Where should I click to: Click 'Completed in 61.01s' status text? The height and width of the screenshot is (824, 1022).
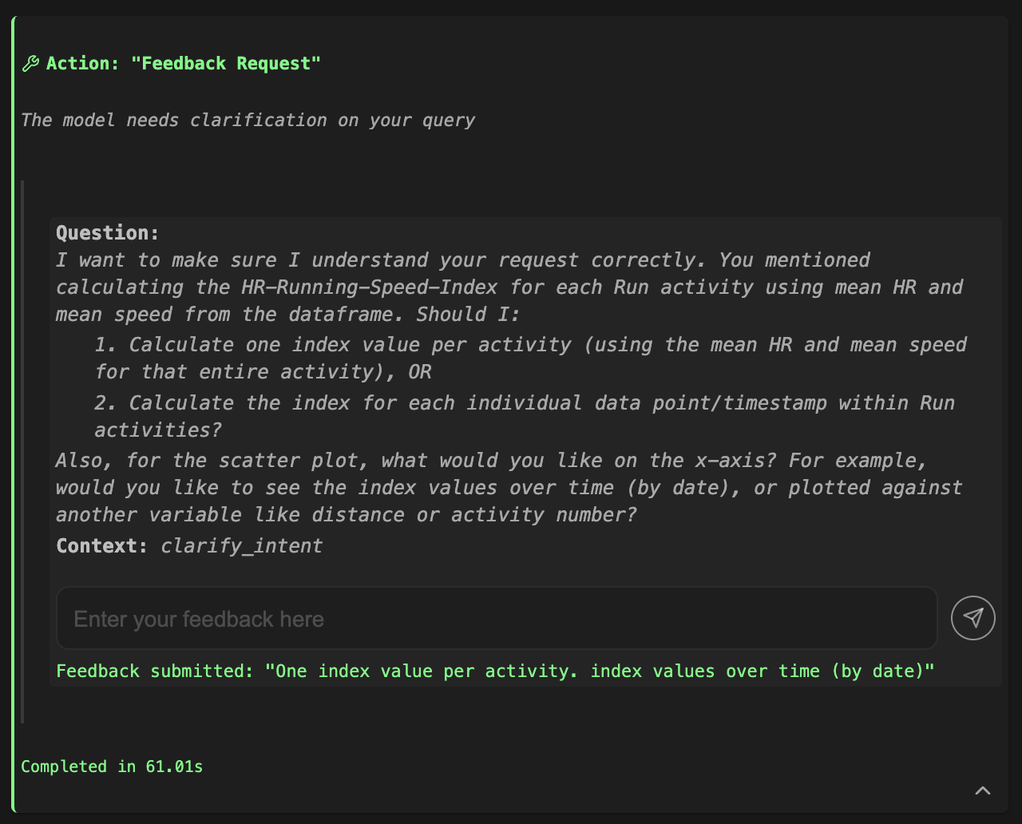(x=112, y=767)
